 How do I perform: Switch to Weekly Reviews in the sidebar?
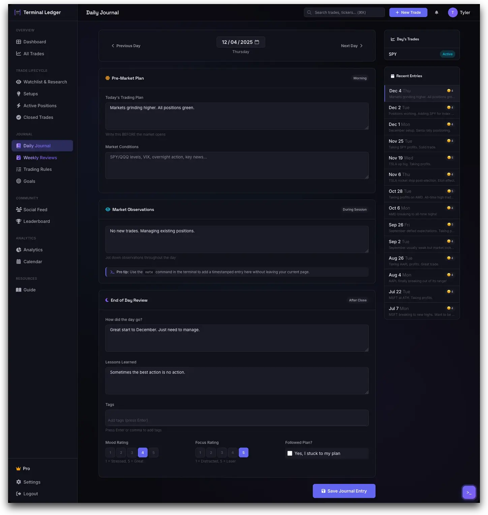click(40, 157)
